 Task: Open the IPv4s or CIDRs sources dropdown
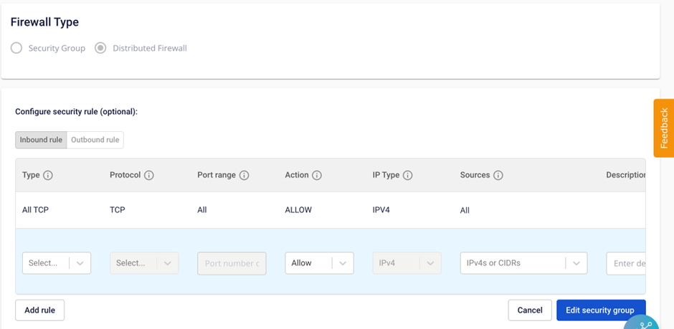tap(523, 263)
